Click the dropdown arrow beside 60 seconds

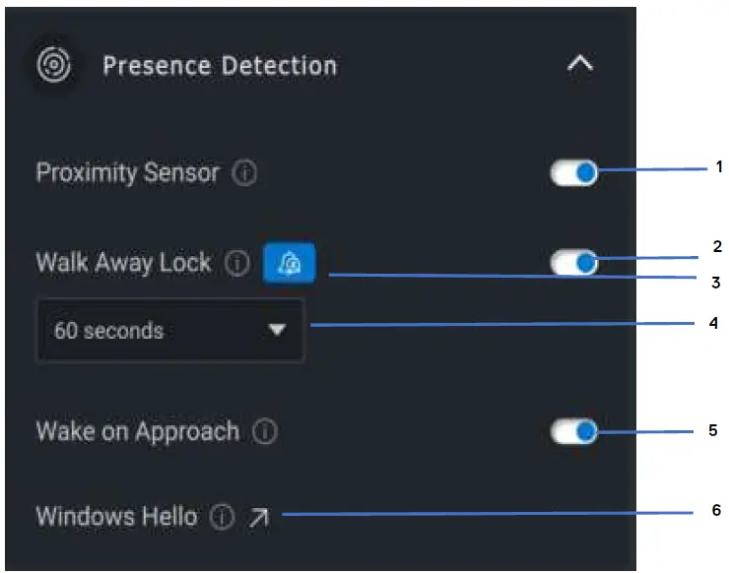tap(277, 331)
